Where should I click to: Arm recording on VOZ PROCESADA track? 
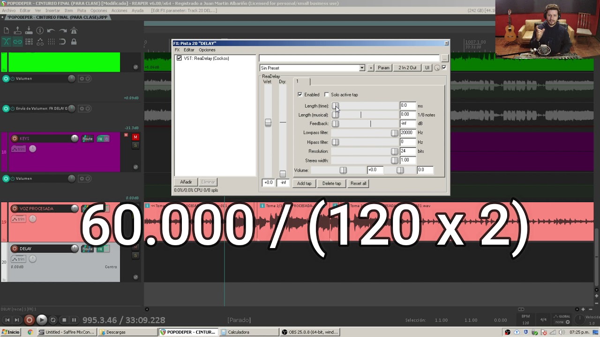(15, 209)
